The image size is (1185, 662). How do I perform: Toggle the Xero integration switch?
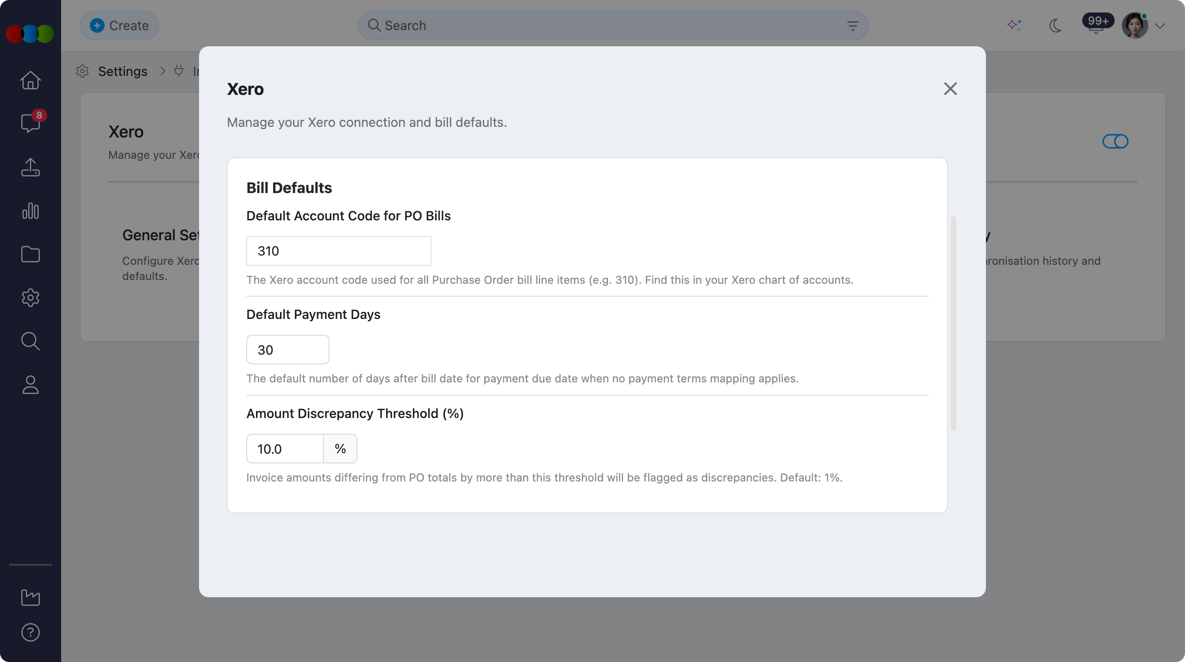[x=1116, y=141]
